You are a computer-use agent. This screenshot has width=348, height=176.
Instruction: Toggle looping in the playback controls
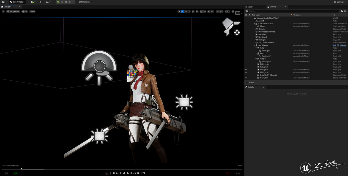click(144, 173)
